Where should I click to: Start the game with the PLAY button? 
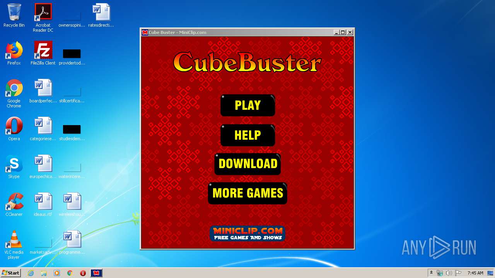(x=247, y=105)
